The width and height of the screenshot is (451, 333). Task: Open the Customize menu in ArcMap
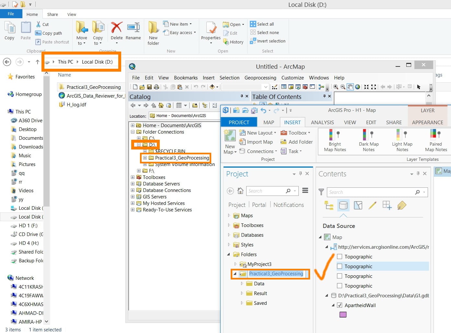point(293,78)
